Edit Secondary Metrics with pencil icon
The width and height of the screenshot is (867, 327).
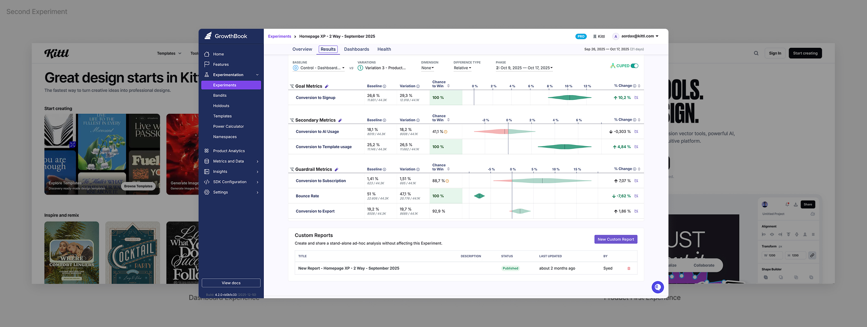[x=340, y=120]
